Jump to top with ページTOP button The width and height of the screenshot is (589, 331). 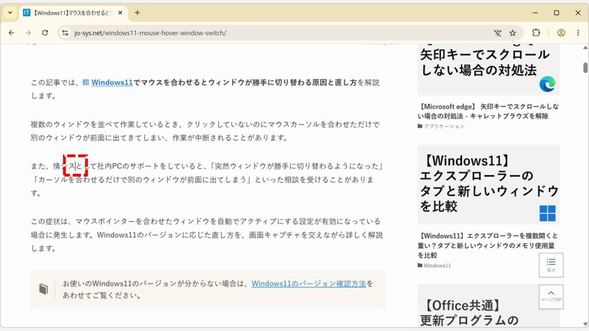point(551,297)
